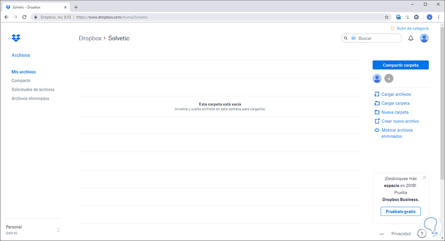
Task: Click the Chrome profile 'A' avatar
Action: tap(429, 17)
